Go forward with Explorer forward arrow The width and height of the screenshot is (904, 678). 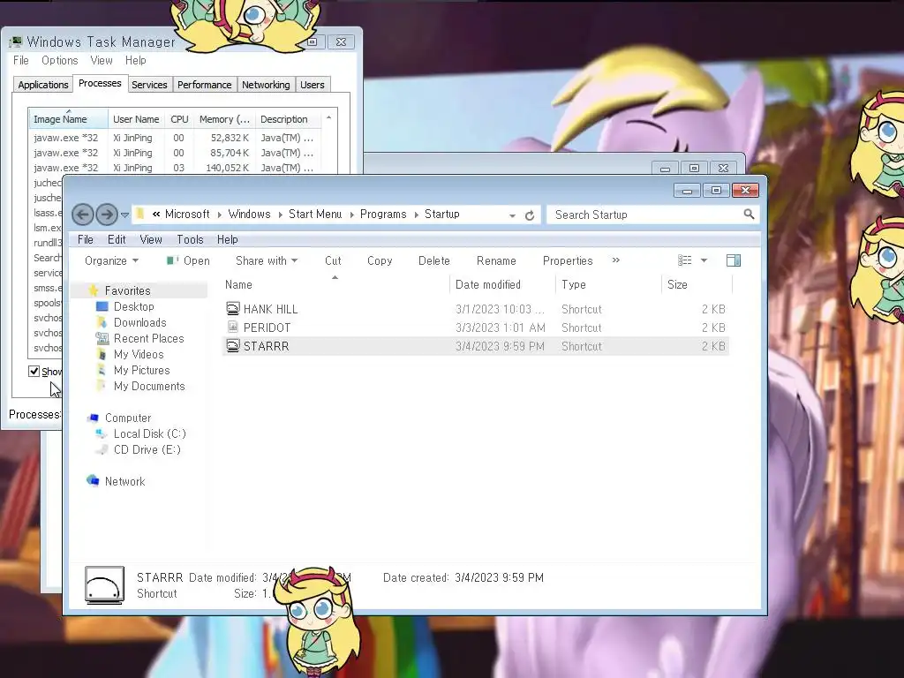point(107,215)
